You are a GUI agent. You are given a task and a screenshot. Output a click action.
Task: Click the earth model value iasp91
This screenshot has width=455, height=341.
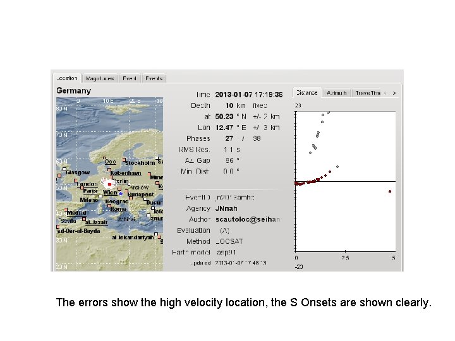point(226,252)
